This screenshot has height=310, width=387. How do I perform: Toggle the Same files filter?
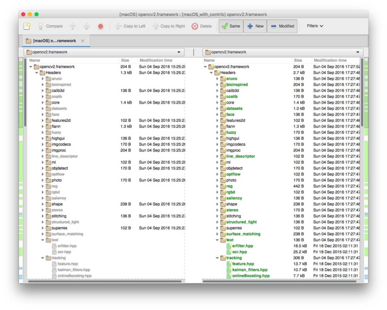231,26
